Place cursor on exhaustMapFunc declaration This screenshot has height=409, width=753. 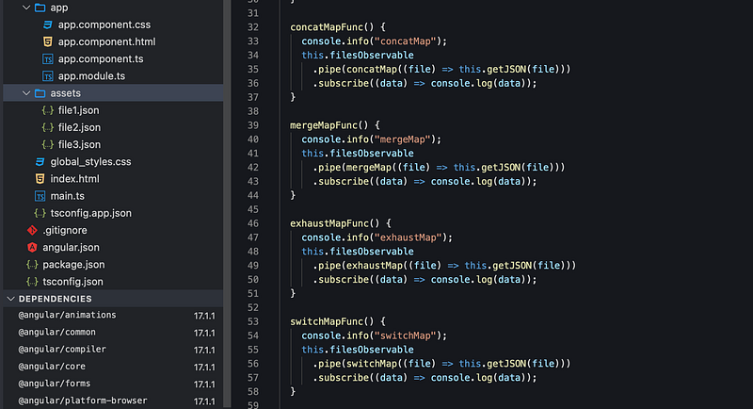pyautogui.click(x=328, y=223)
